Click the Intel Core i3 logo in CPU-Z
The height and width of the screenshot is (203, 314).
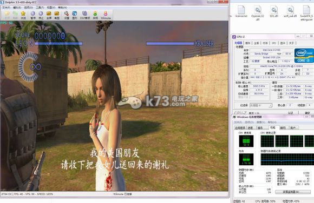[304, 56]
